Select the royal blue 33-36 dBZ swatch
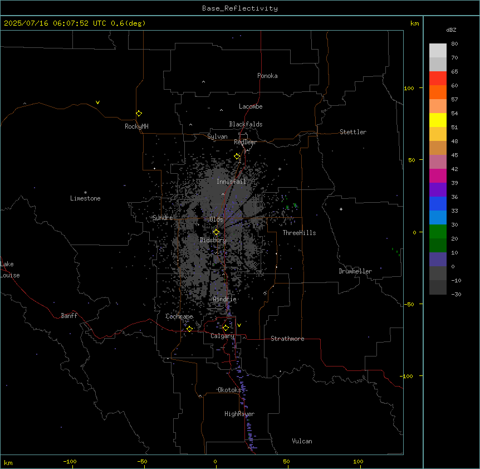Screen dimensions: 480x469 tap(438, 203)
